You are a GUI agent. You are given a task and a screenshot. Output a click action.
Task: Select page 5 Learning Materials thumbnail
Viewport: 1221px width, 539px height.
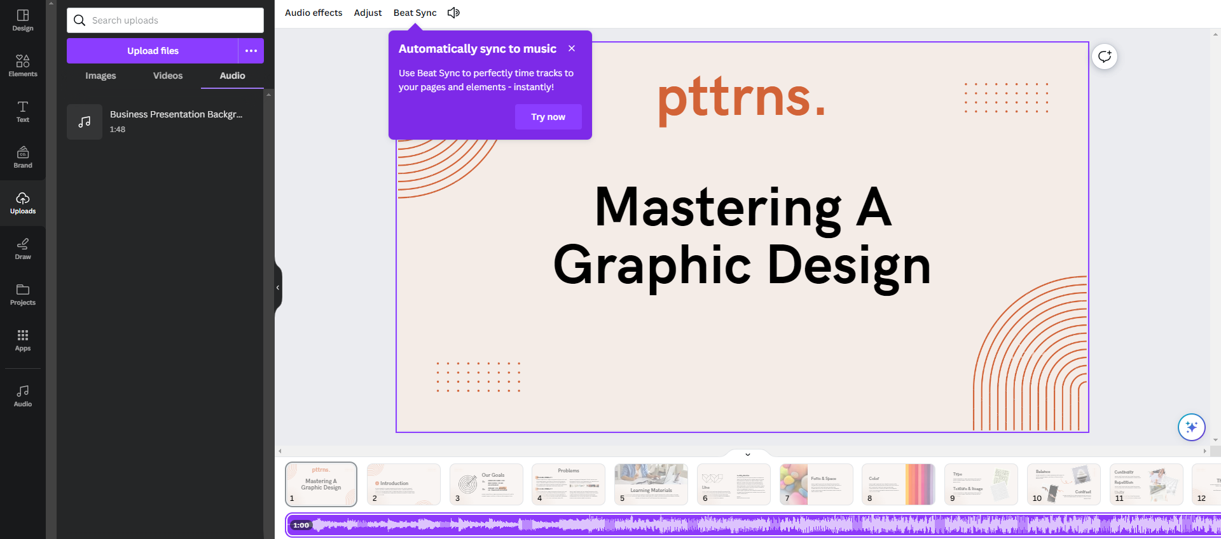point(651,484)
